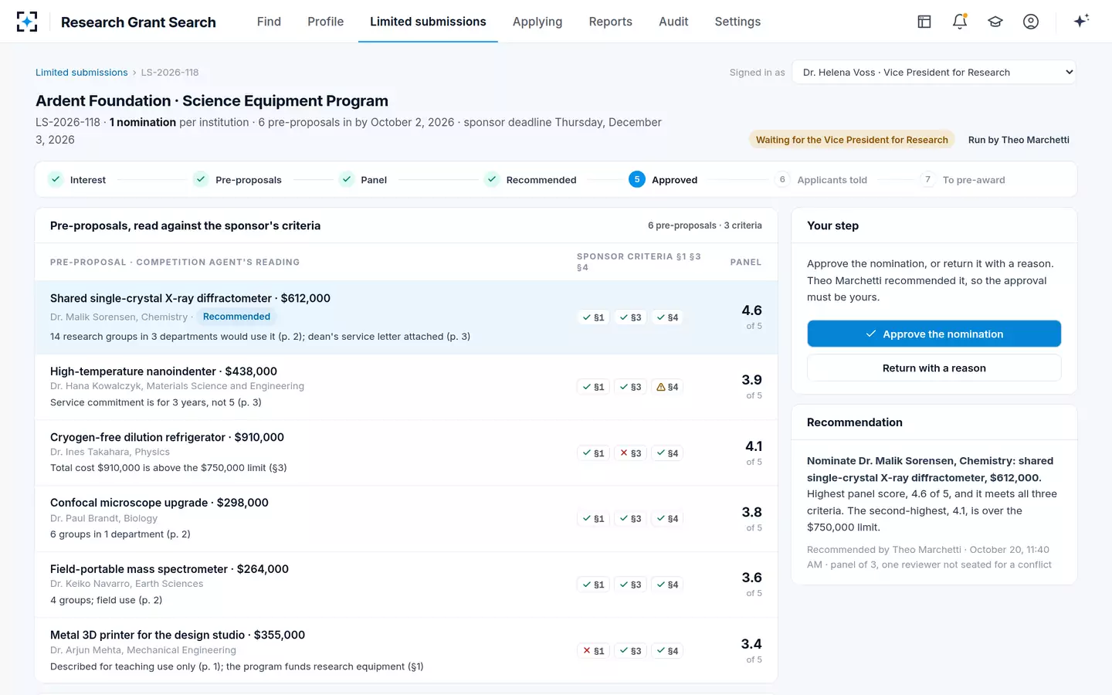Click the Research Grant Search logo icon
The image size is (1112, 695).
coord(27,22)
